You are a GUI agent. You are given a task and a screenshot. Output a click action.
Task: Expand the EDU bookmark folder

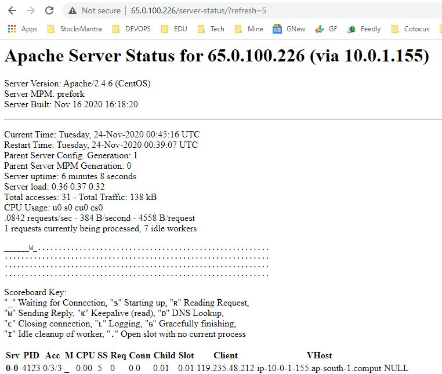click(175, 29)
